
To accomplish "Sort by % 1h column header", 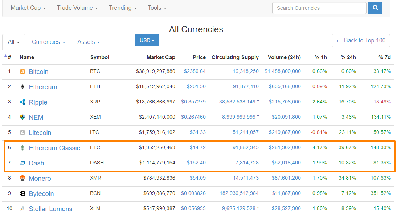I will pyautogui.click(x=321, y=57).
